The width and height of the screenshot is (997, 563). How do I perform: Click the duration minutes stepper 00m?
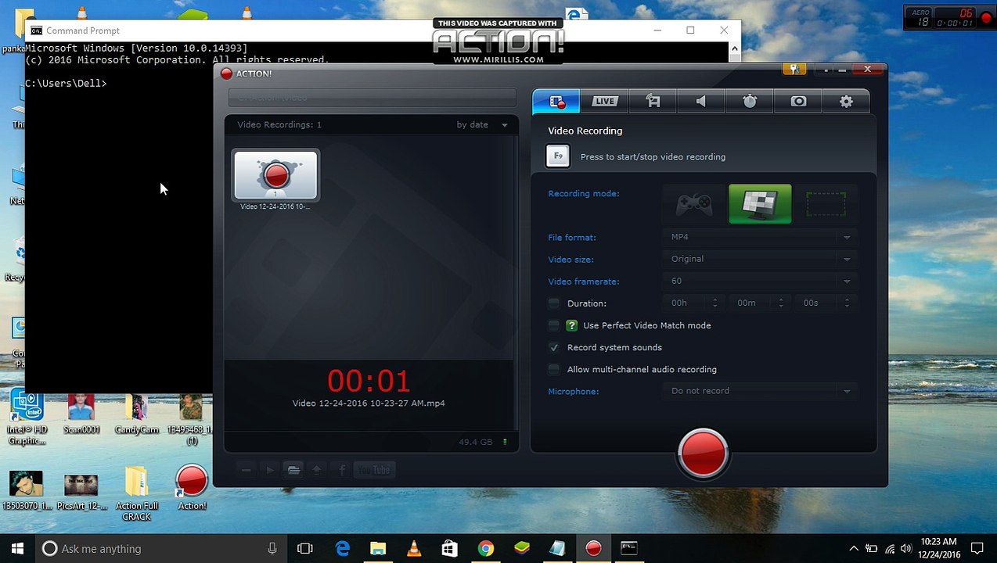point(760,303)
